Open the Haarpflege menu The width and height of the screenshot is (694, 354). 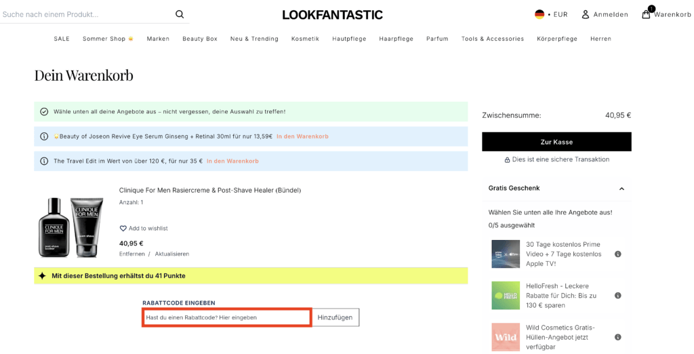[396, 39]
